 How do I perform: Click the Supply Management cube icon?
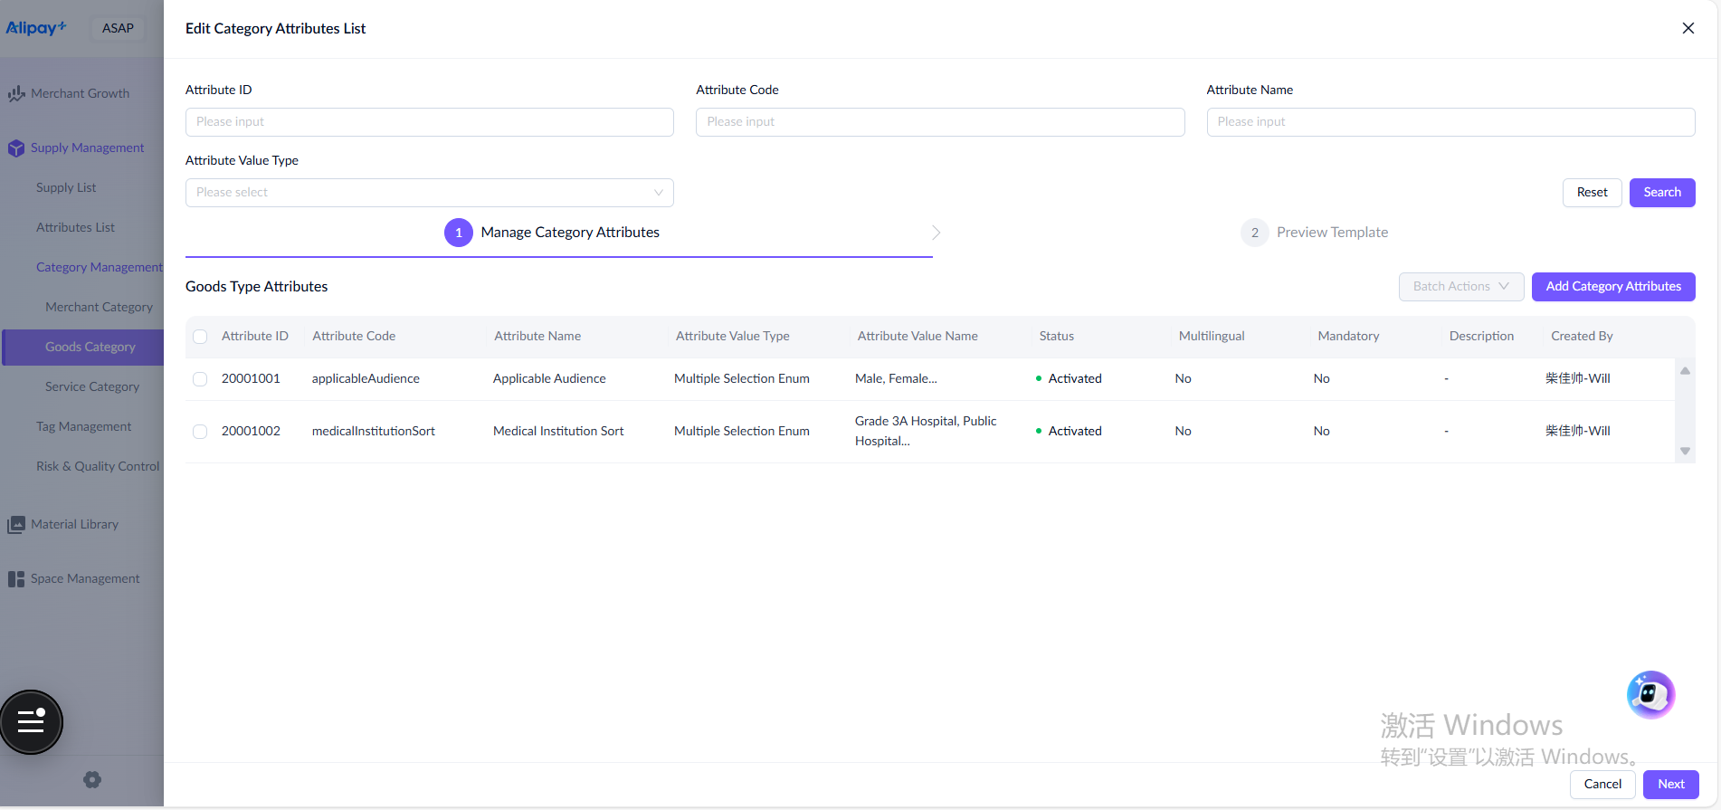[x=16, y=148]
